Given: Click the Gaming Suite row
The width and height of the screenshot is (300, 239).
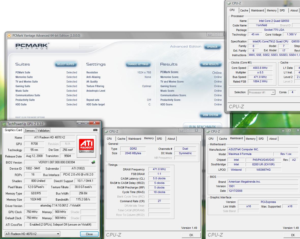Looking at the screenshot, I should click(x=46, y=86).
